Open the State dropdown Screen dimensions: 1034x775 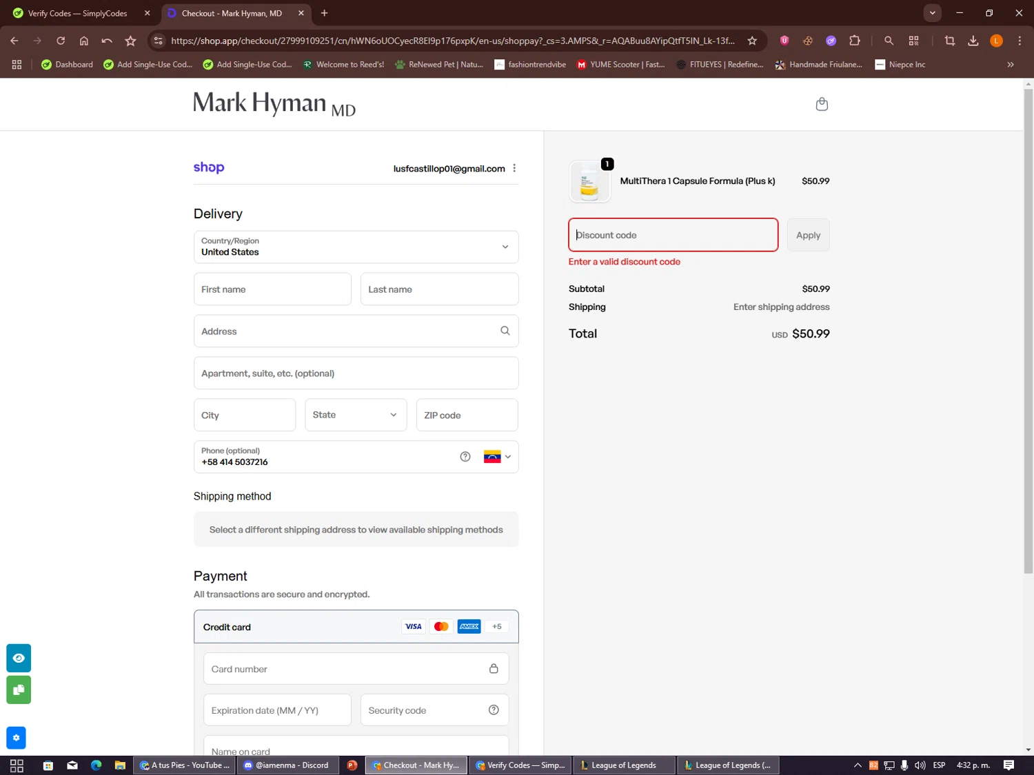(x=356, y=415)
